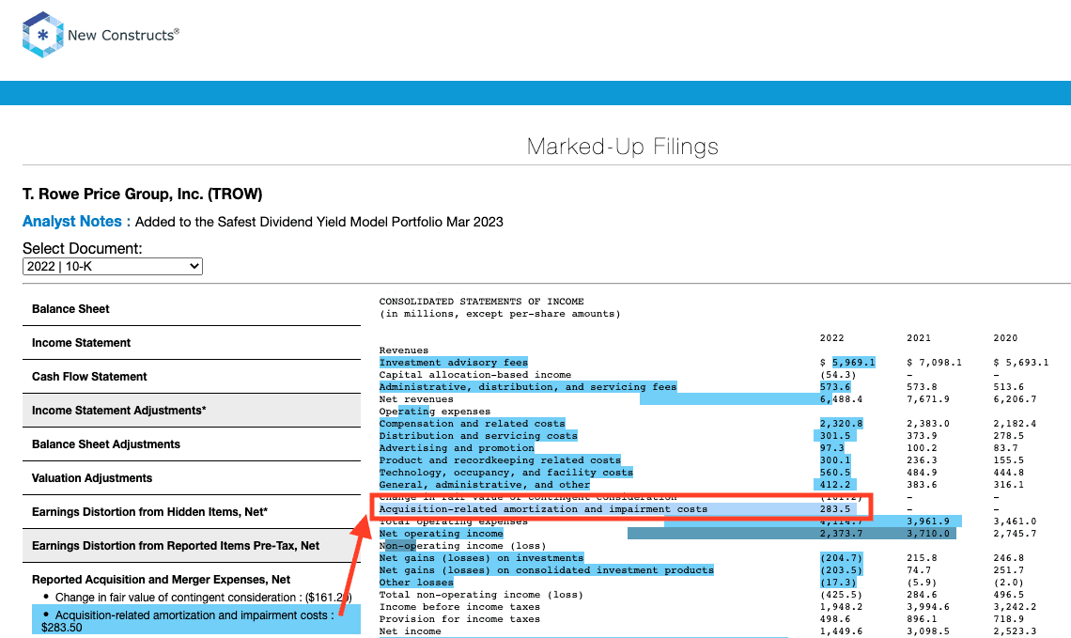
Task: Click the 2021 column header
Action: pyautogui.click(x=919, y=338)
